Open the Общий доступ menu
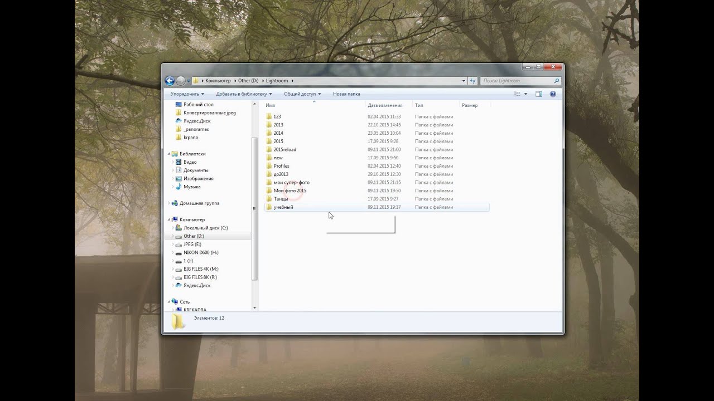This screenshot has height=401, width=714. 302,94
